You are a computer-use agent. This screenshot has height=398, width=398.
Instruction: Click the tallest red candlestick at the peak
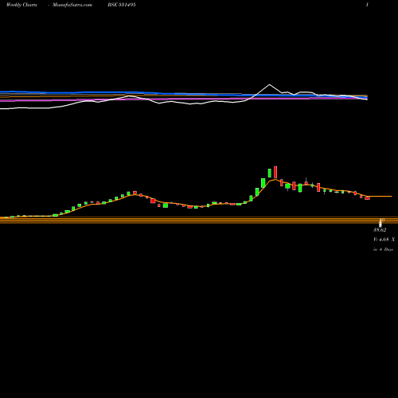pos(275,172)
